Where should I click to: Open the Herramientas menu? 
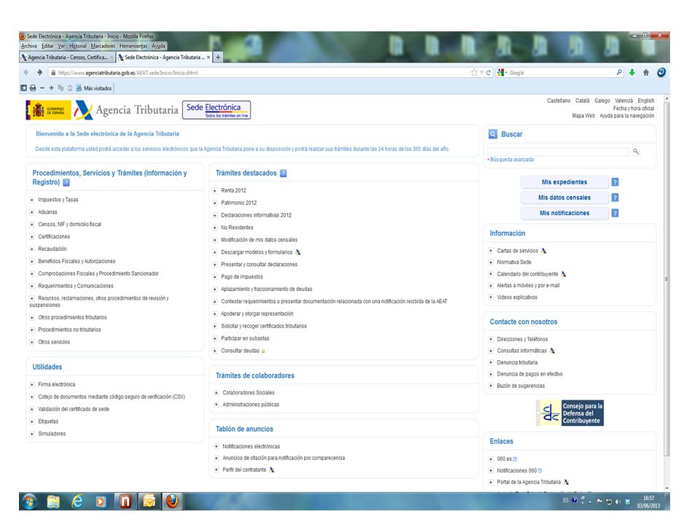point(133,45)
